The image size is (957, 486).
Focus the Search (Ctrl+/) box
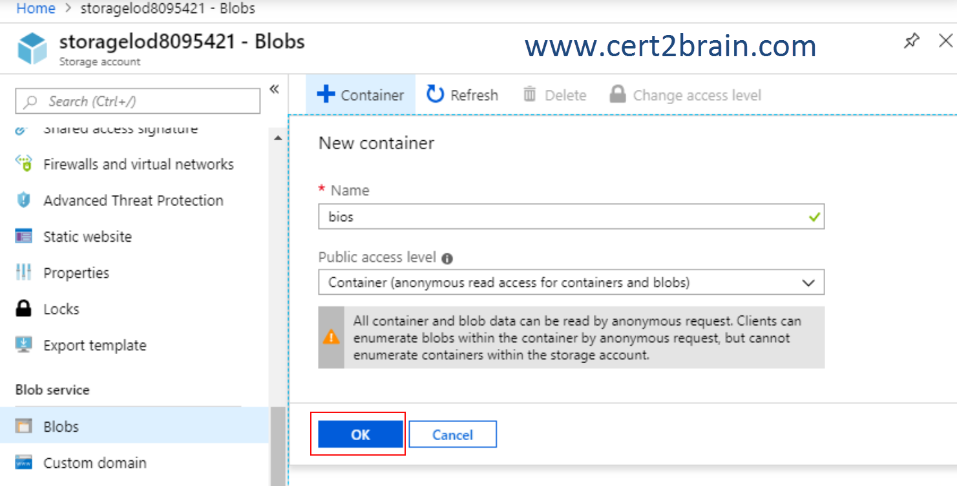tap(138, 101)
